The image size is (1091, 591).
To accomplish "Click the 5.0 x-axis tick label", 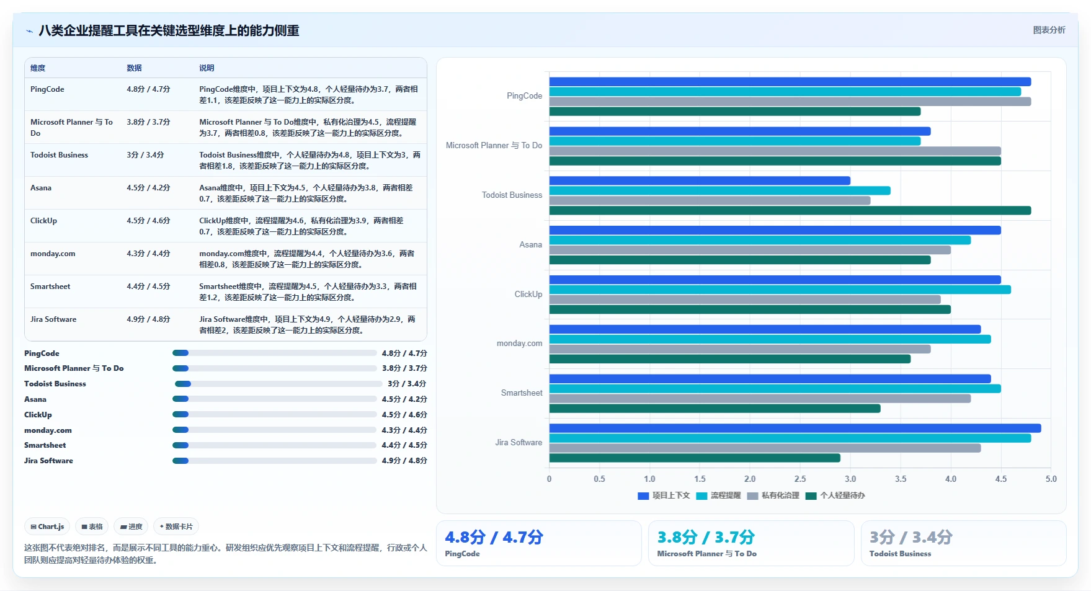I will point(1051,479).
